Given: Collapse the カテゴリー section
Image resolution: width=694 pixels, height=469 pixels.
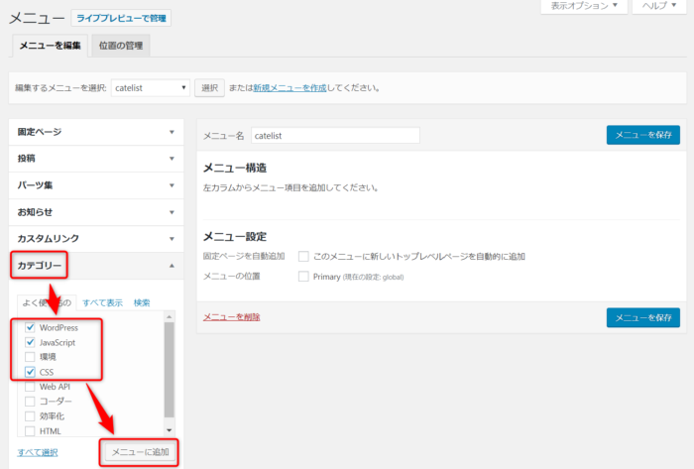Looking at the screenshot, I should [94, 266].
